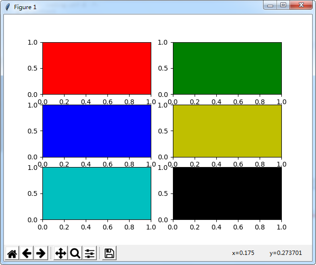The width and height of the screenshot is (316, 265).
Task: Close the Figure 1 window
Action: pyautogui.click(x=301, y=5)
